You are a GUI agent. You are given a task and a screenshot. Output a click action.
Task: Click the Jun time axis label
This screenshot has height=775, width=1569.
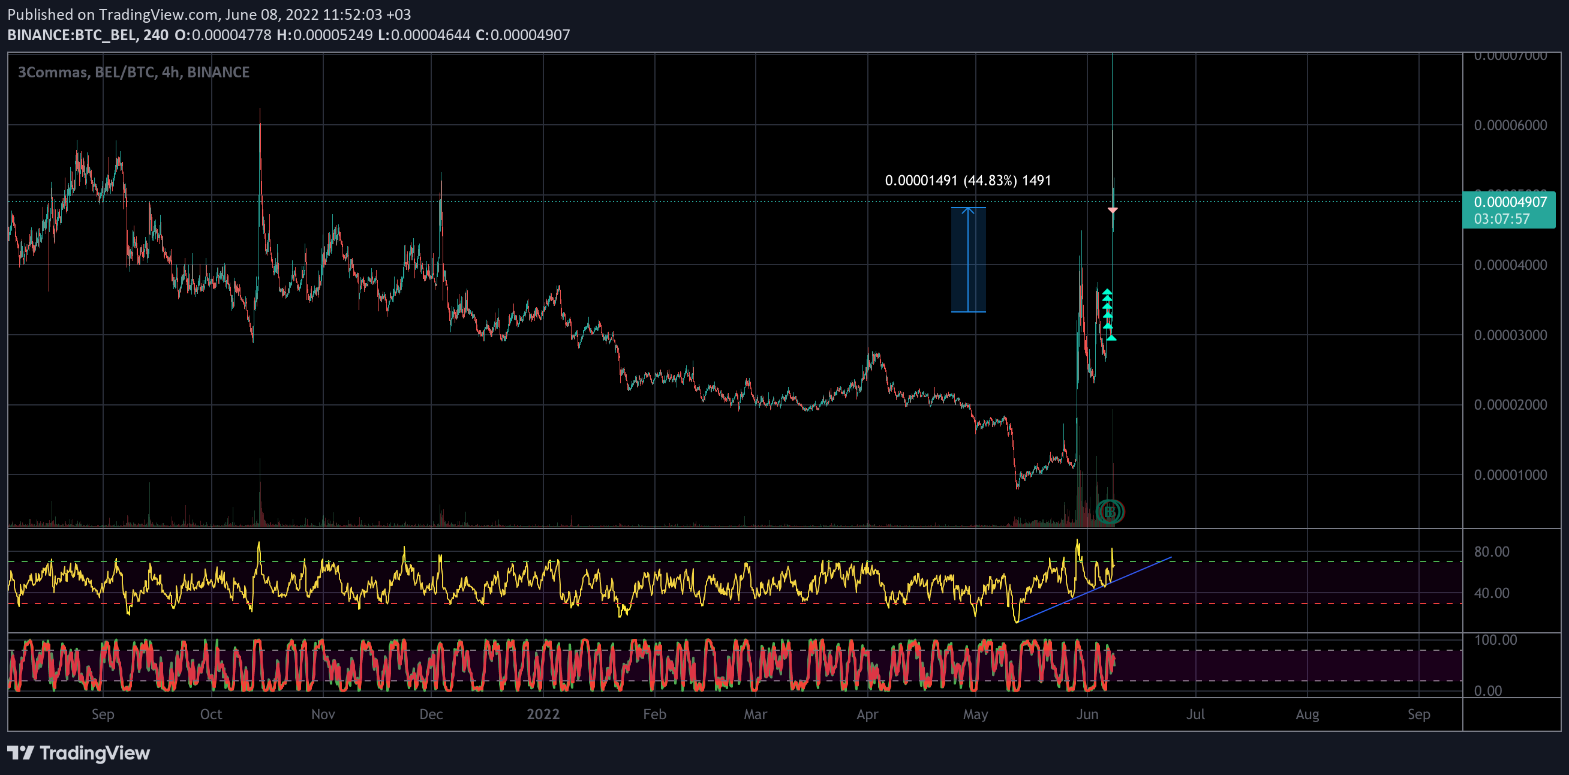point(1087,714)
